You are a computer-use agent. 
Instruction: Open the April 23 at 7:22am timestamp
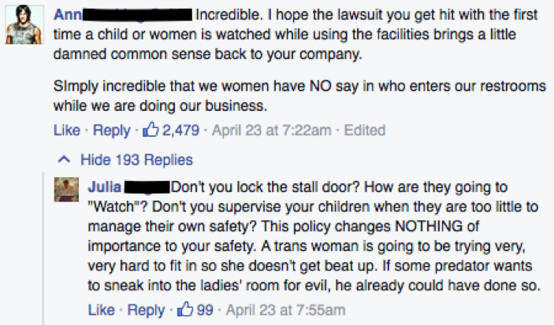click(271, 130)
